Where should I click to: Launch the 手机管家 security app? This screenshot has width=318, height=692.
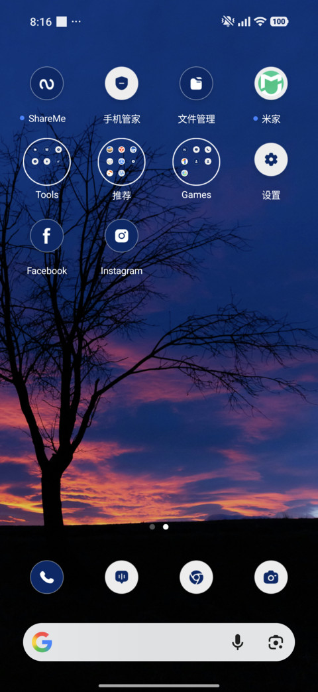(x=121, y=83)
